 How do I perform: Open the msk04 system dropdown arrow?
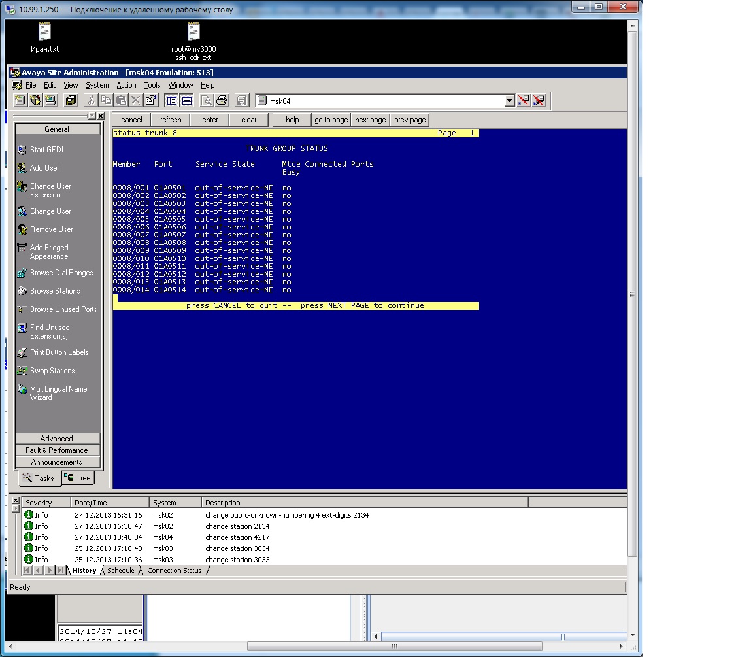click(x=510, y=101)
